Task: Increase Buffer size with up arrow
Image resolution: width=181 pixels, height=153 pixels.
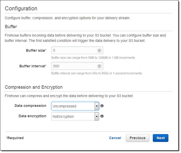Action: click(x=99, y=49)
